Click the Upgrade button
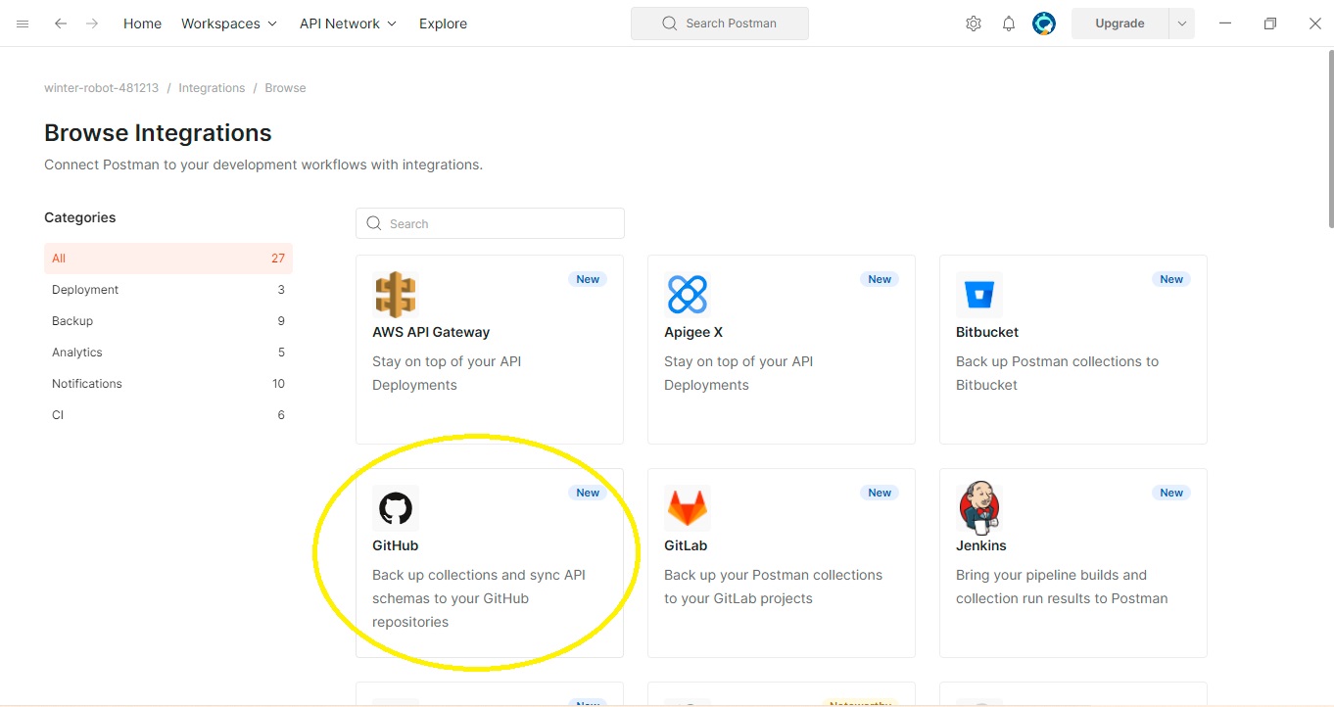 pos(1120,24)
